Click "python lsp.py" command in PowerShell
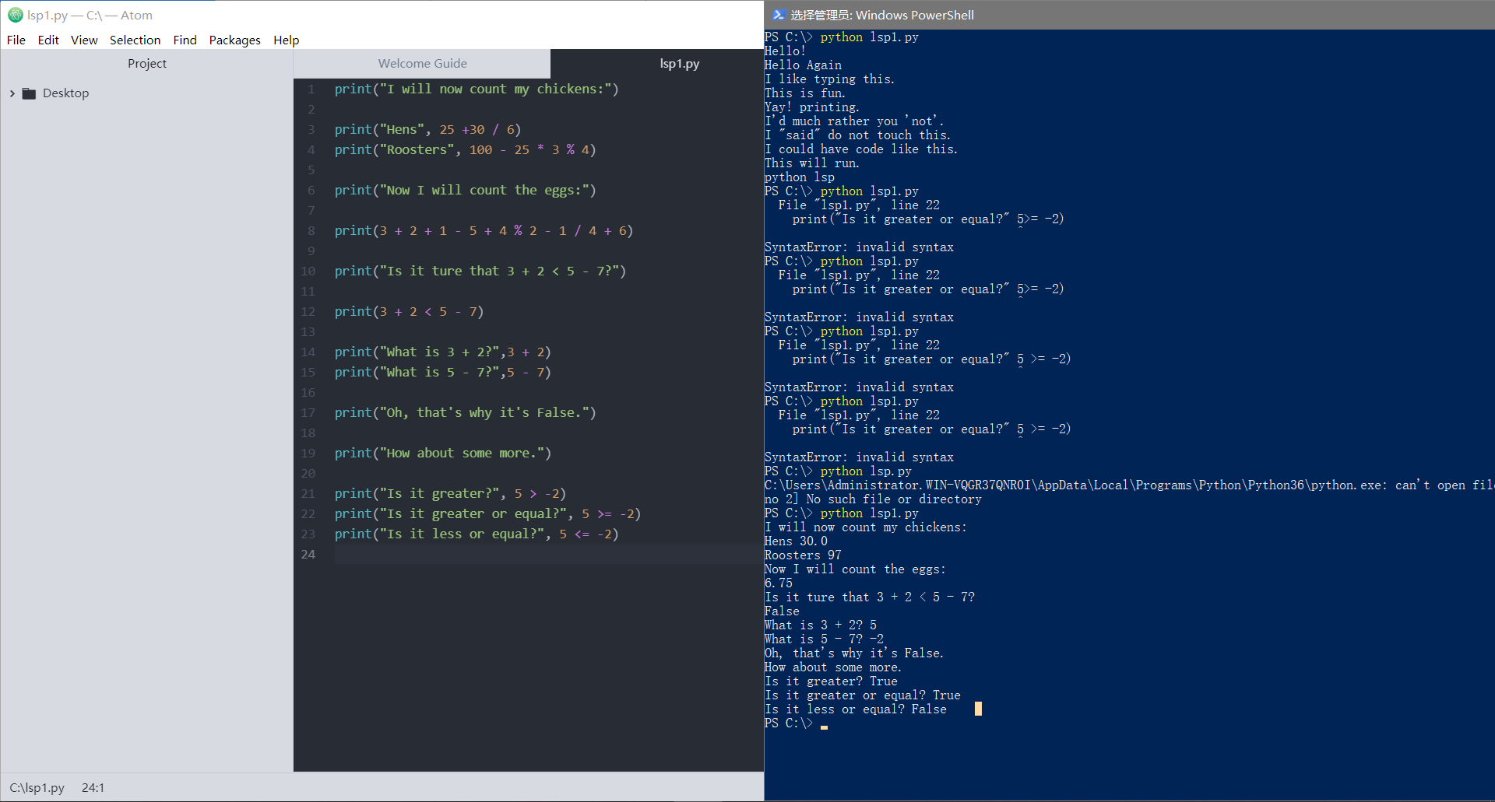Image resolution: width=1495 pixels, height=802 pixels. coord(866,471)
